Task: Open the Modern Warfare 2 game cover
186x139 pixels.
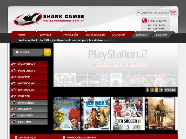Action: pos(160,113)
